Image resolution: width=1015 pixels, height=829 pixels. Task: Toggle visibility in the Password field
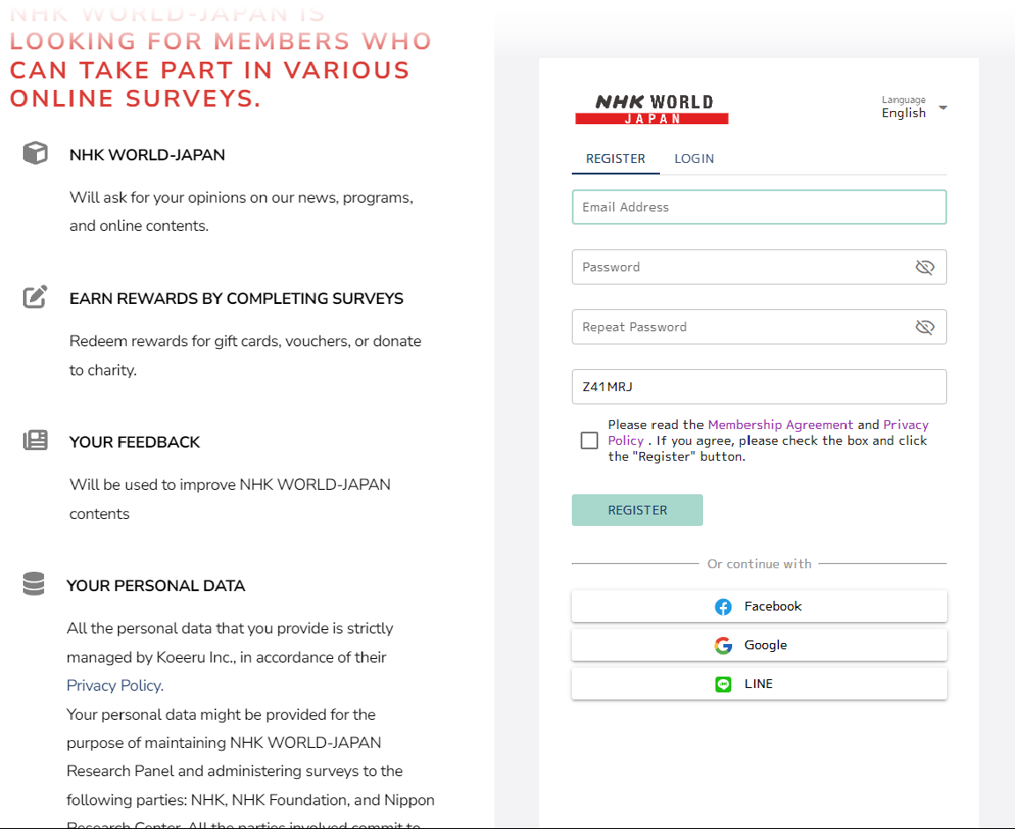tap(925, 267)
